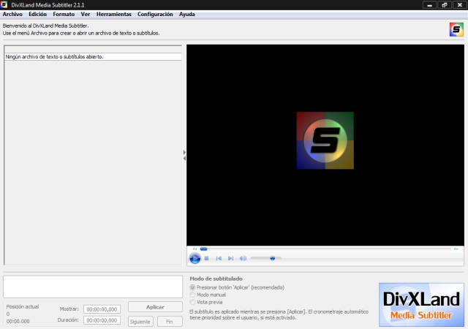
Task: Mute audio with speaker icon
Action: coord(243,258)
